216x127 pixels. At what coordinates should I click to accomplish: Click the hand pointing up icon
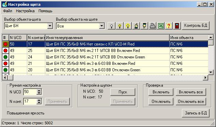click(136, 26)
